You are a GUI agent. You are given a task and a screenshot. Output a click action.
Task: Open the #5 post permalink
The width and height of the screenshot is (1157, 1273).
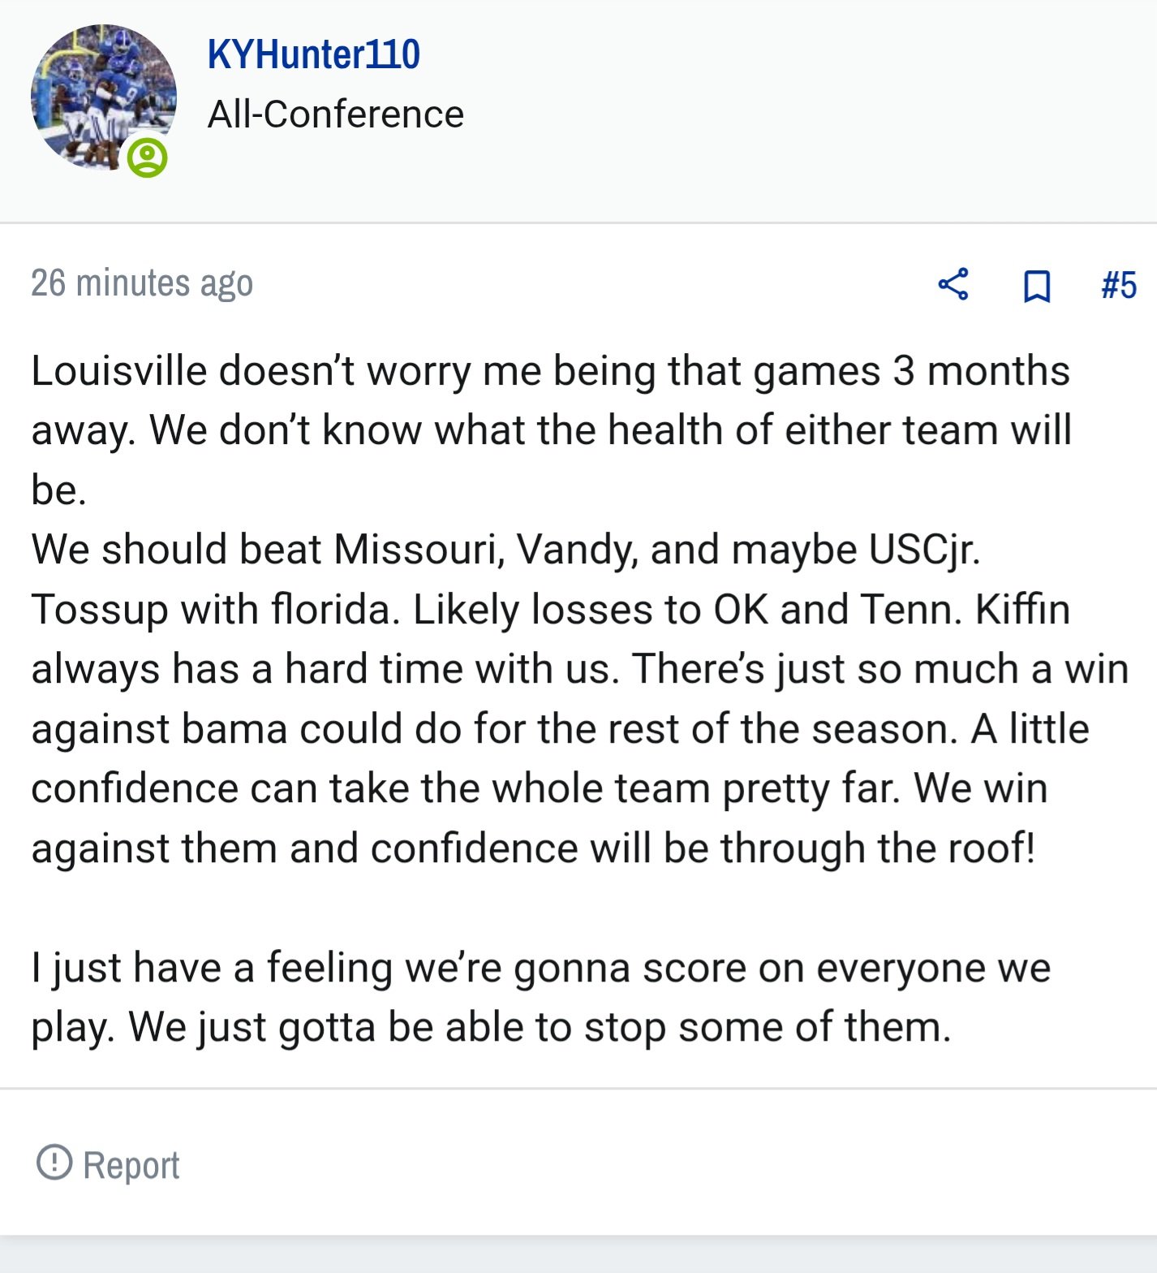(1119, 286)
